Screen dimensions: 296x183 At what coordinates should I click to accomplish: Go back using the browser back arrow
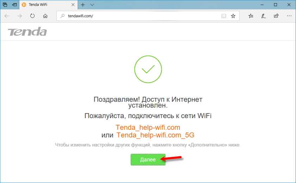point(7,16)
